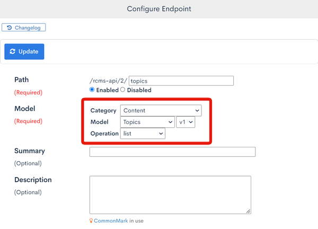
Task: Click into the Summary input field
Action: pos(172,152)
